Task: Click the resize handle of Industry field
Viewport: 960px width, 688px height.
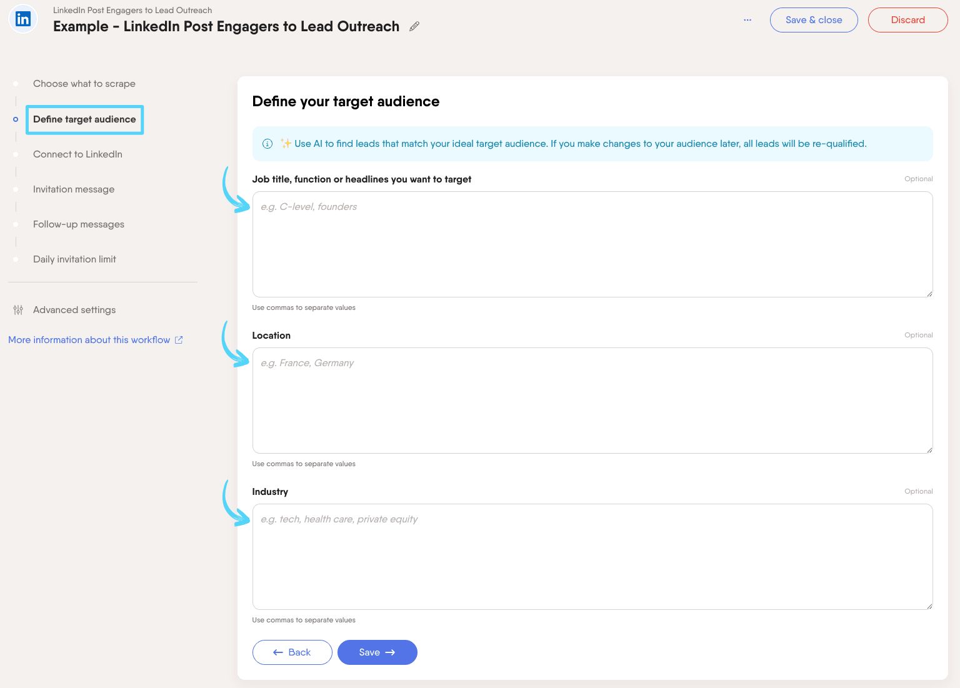Action: pyautogui.click(x=929, y=606)
